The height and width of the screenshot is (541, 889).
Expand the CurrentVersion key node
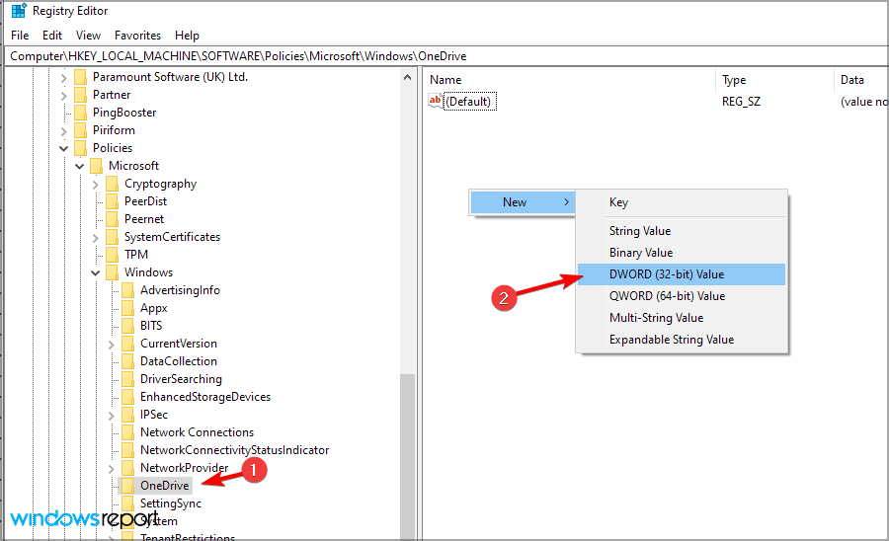pyautogui.click(x=111, y=345)
